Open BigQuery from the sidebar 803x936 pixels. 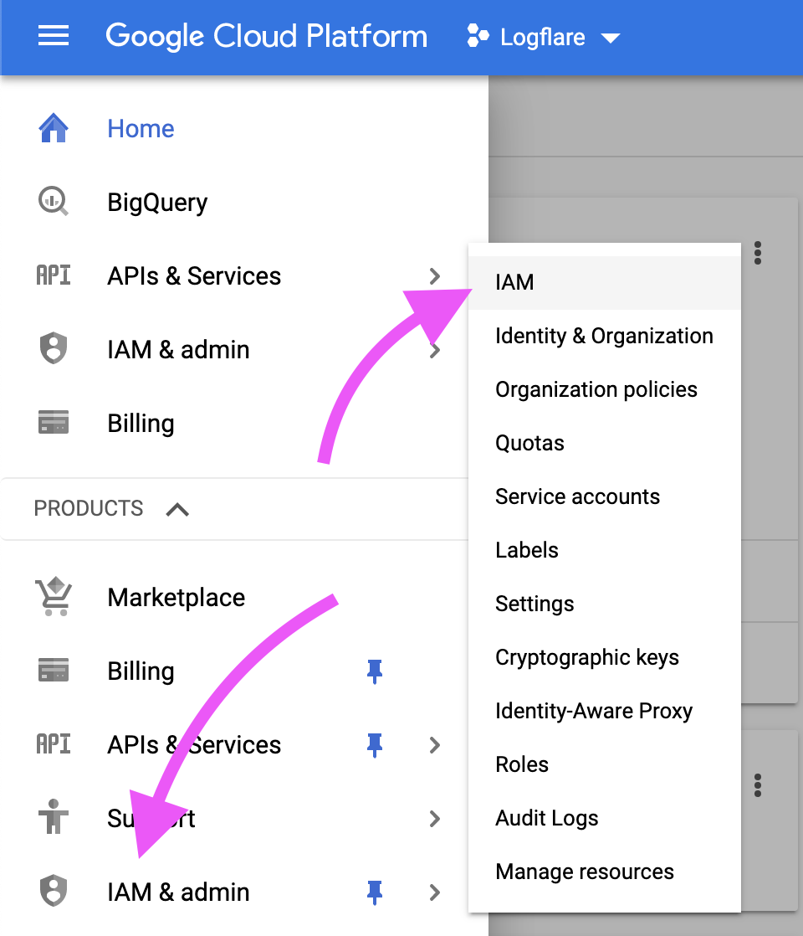tap(157, 203)
